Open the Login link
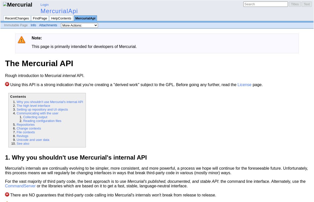 click(x=45, y=5)
